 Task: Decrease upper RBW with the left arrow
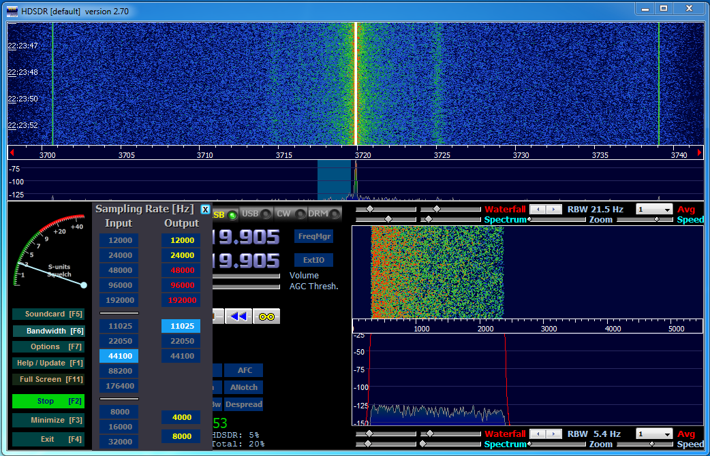click(x=538, y=210)
